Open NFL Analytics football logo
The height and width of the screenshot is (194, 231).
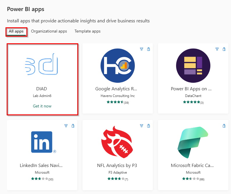pyautogui.click(x=117, y=142)
